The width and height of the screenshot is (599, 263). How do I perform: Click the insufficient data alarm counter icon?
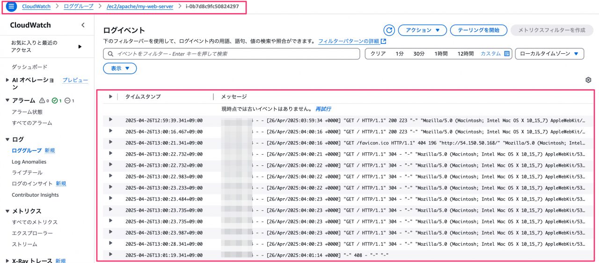(69, 100)
